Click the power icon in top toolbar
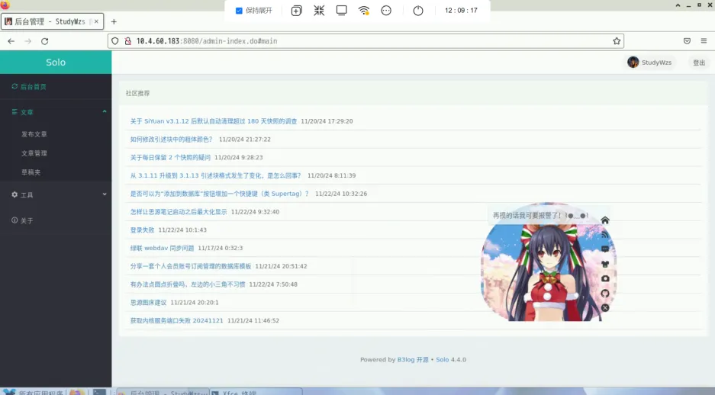Screen dimensions: 715x395 [418, 11]
